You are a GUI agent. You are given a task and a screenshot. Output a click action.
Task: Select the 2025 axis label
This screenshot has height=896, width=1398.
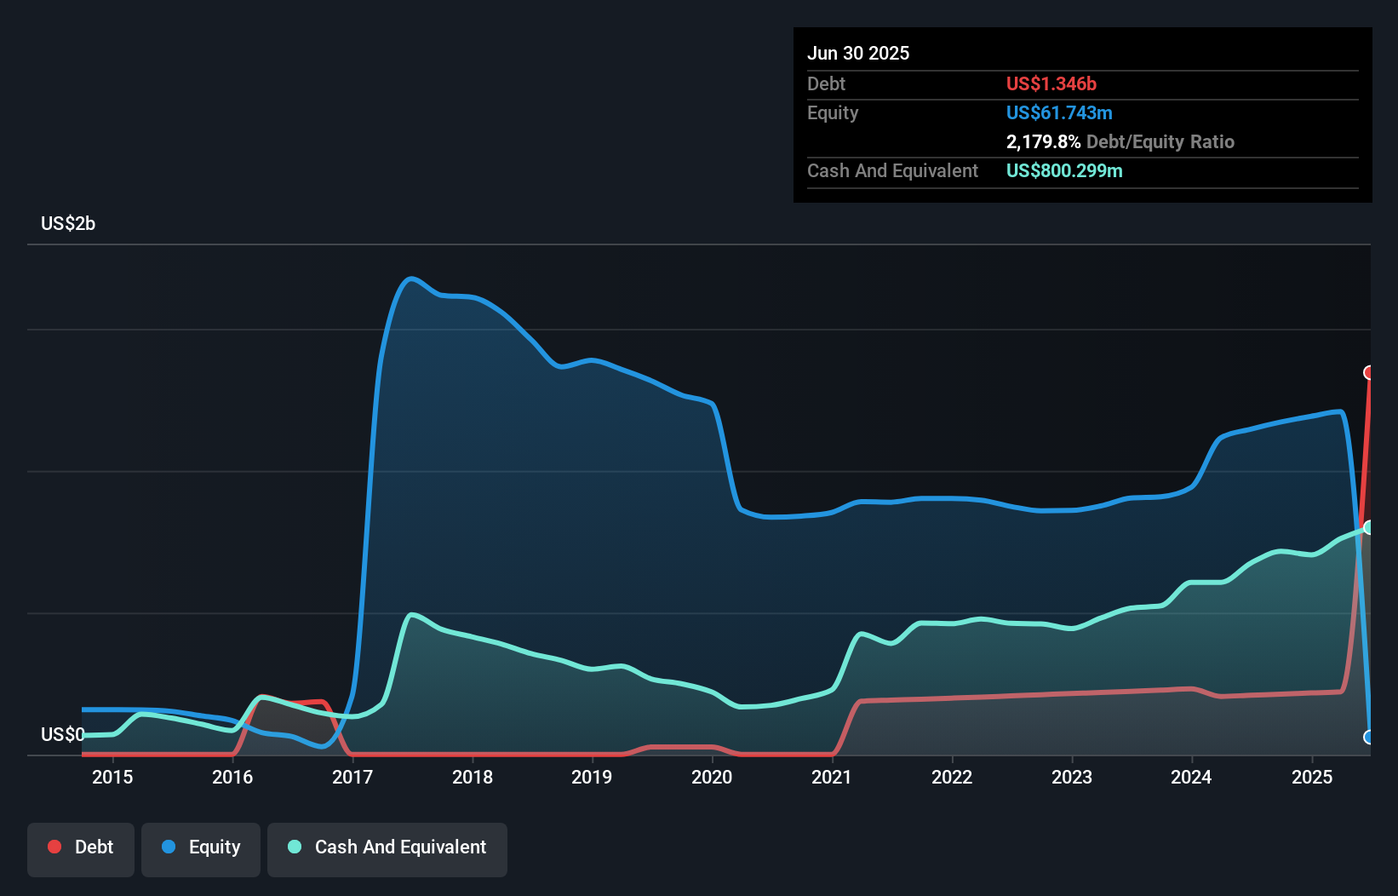click(x=1312, y=778)
